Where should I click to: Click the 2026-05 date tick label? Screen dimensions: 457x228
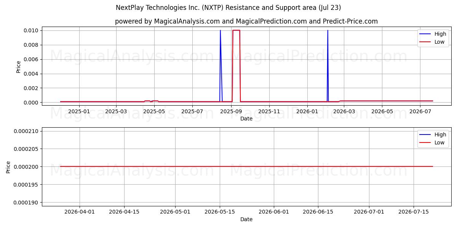tap(382, 112)
